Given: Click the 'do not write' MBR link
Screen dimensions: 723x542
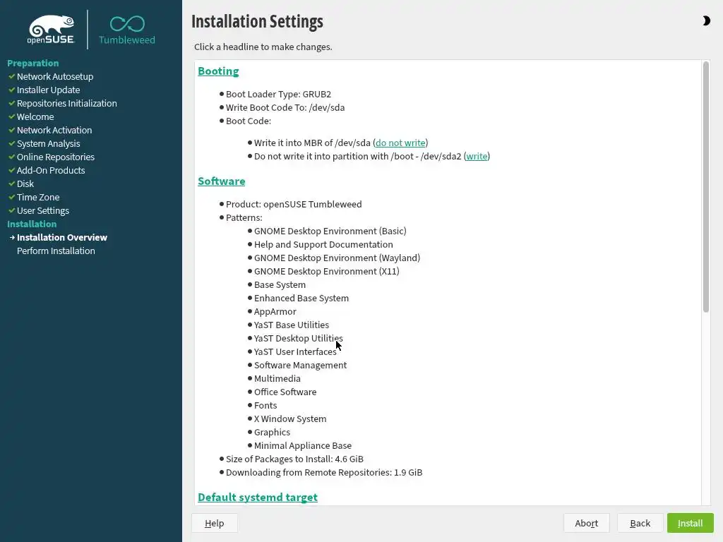Looking at the screenshot, I should point(400,143).
